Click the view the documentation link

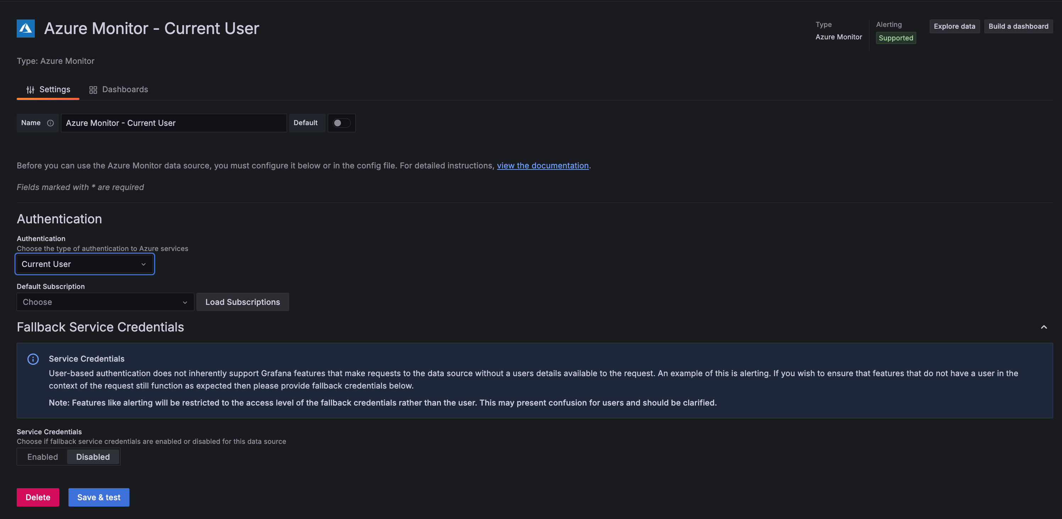pyautogui.click(x=542, y=166)
